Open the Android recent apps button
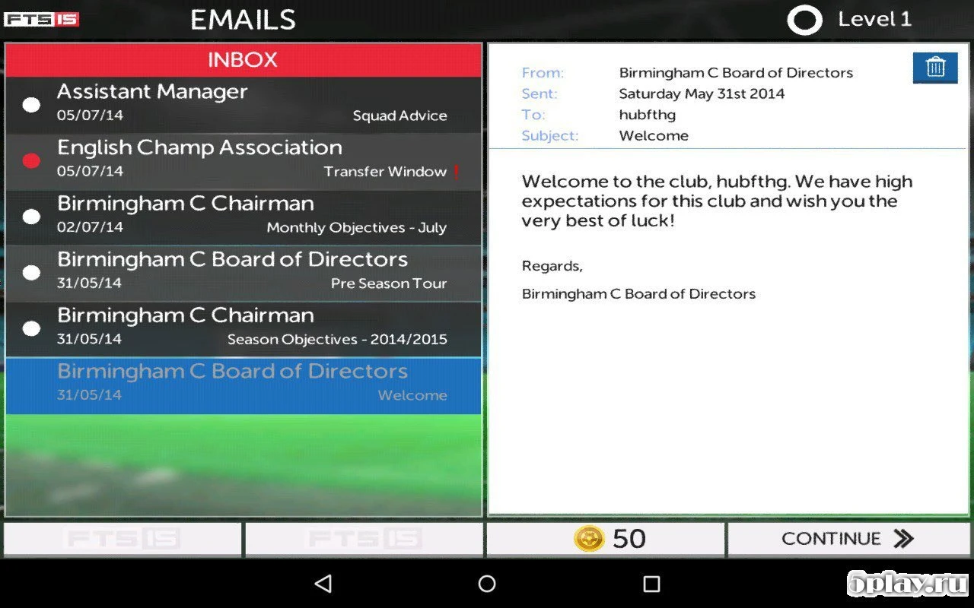The height and width of the screenshot is (608, 974). coord(651,583)
